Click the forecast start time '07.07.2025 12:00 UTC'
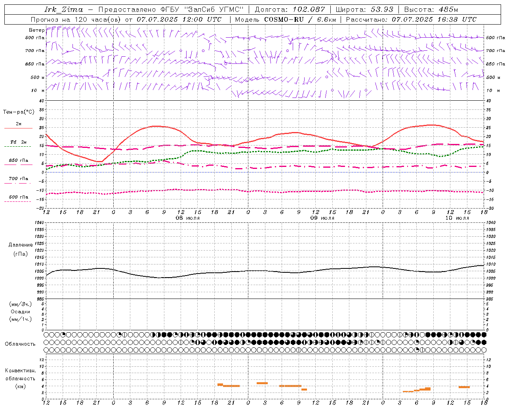 click(x=179, y=19)
